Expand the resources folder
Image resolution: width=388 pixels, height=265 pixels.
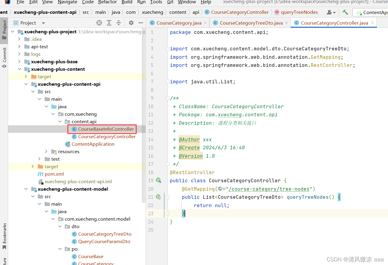[46, 151]
